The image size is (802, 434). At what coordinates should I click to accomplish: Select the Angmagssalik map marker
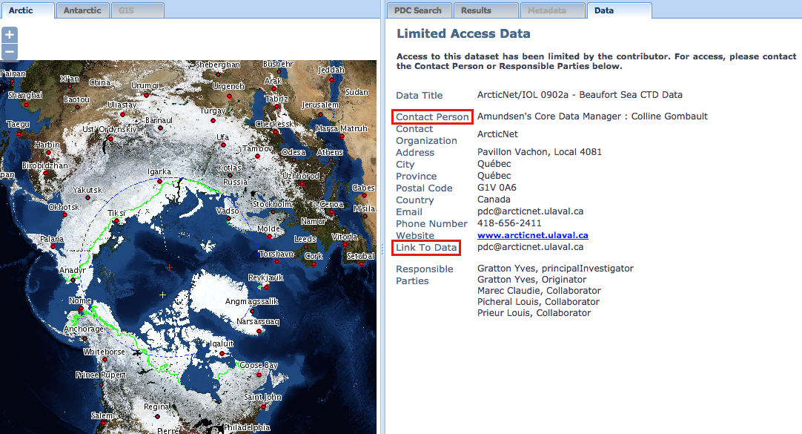pos(253,311)
